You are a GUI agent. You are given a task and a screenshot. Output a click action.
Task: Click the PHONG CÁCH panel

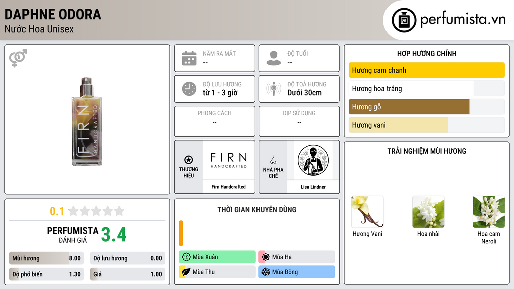215,121
